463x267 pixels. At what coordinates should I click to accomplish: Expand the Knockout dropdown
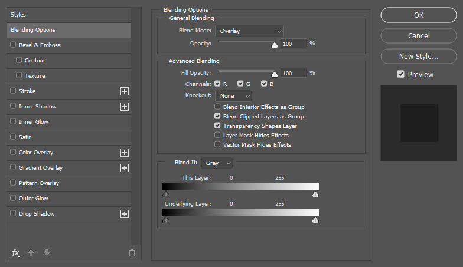coord(234,95)
